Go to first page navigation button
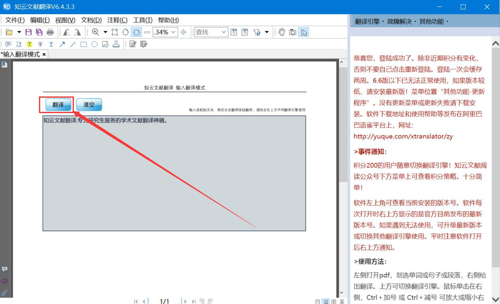Screen dimensions: 500x304 click(136, 301)
